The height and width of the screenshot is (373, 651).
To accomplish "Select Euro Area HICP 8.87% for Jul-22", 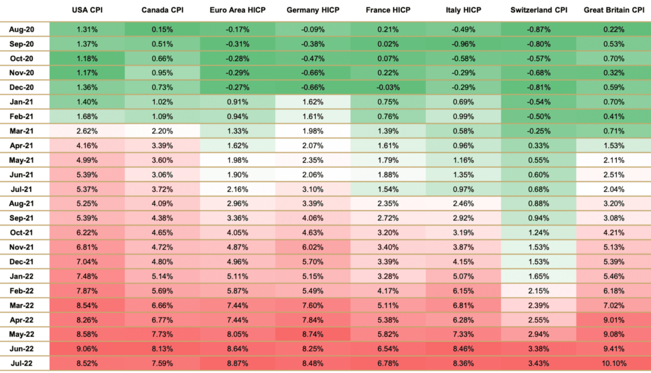I will pos(237,363).
